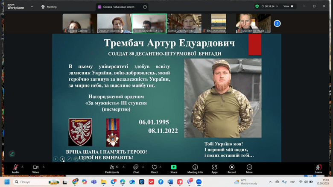The image size is (333, 187).
Task: Open the React emoji menu
Action: [x=154, y=168]
